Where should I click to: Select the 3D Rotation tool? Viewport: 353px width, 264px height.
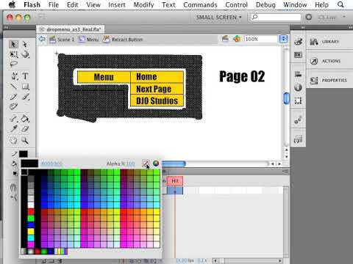(25, 54)
